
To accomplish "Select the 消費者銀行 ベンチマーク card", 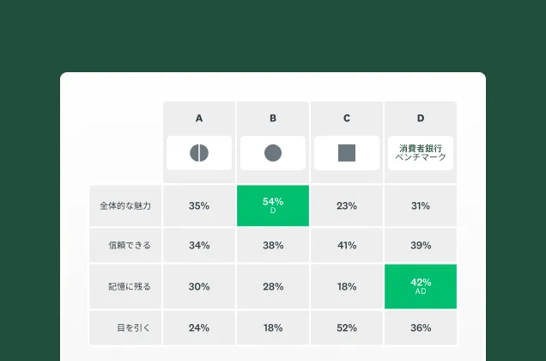I will 421,153.
